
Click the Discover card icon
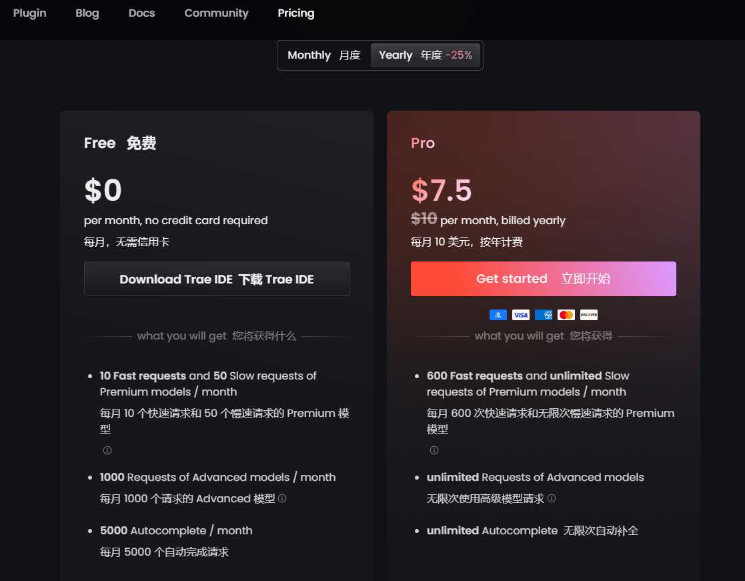tap(589, 315)
